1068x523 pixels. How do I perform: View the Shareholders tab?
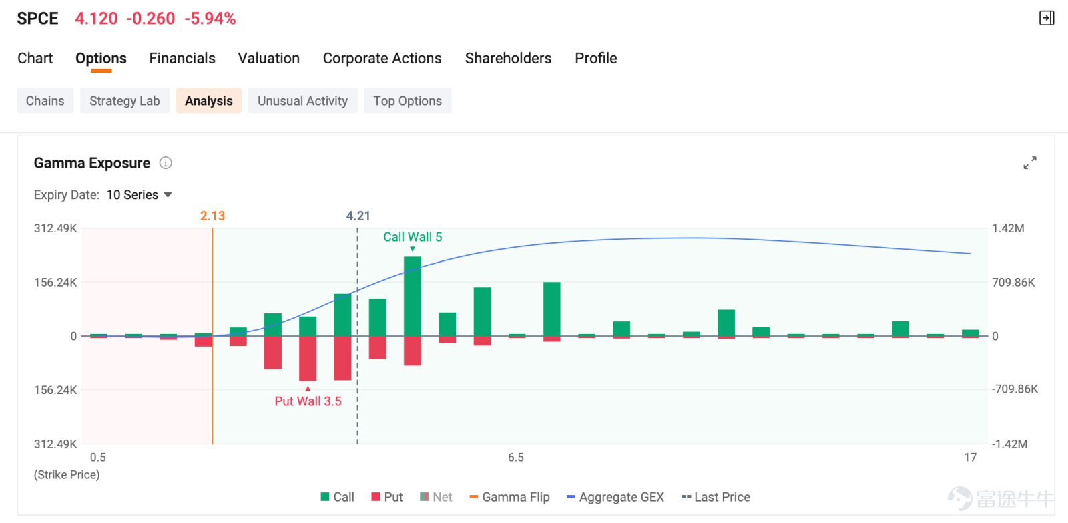point(509,59)
